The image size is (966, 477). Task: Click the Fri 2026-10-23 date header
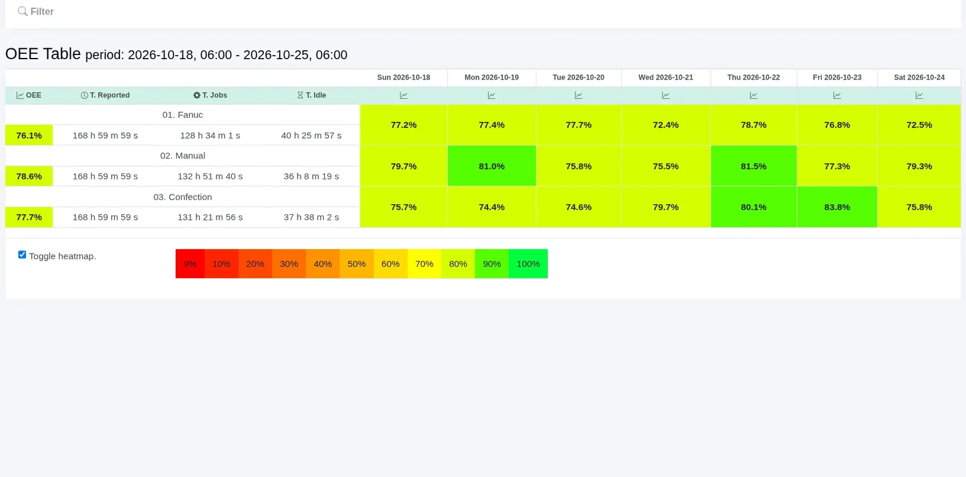(837, 77)
